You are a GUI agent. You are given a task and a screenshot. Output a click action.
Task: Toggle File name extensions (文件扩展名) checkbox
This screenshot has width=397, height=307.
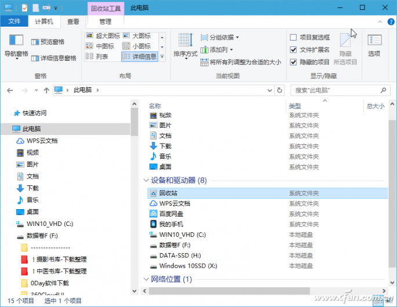tap(293, 50)
